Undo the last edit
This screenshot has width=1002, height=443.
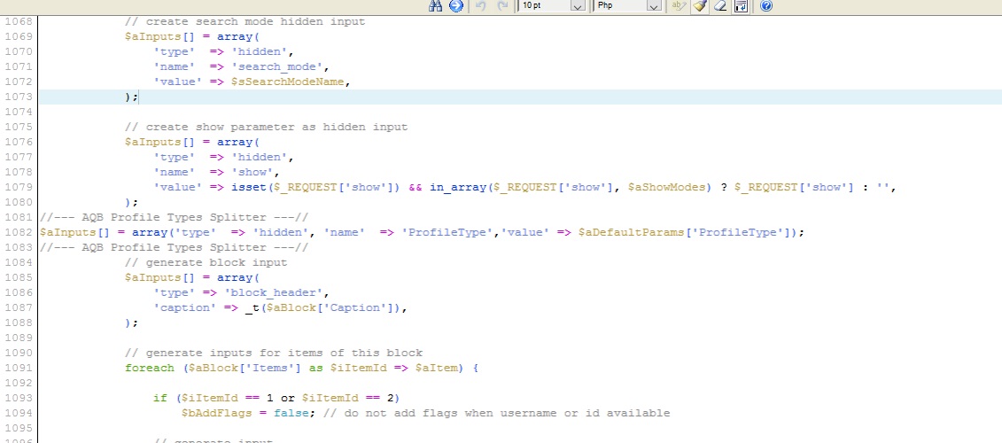481,6
